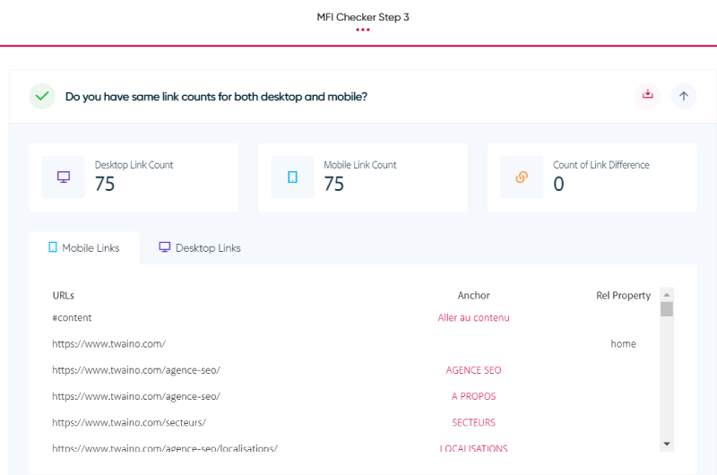Click the orange chain link difference icon

coord(522,177)
